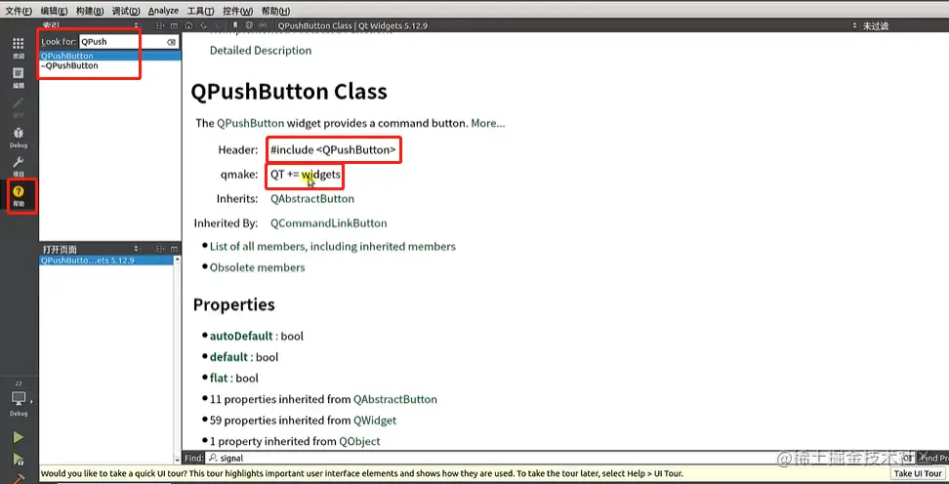Open 构建 menu
The image size is (949, 484).
click(90, 11)
